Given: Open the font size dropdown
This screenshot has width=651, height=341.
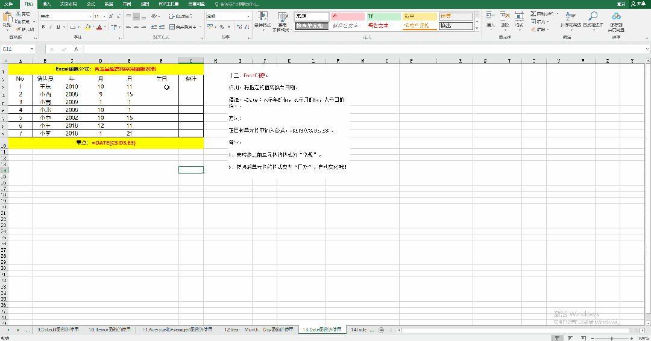Looking at the screenshot, I should tap(104, 17).
